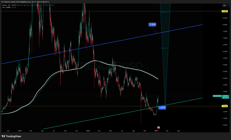The width and height of the screenshot is (231, 140).
Task: Click the last May time axis label
Action: pos(179,131)
